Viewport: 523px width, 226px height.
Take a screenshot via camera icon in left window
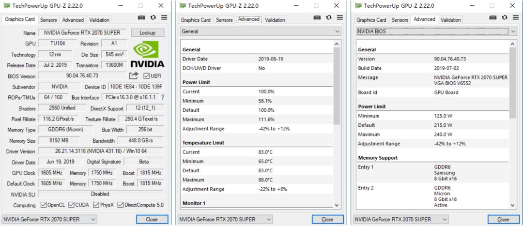click(x=141, y=18)
